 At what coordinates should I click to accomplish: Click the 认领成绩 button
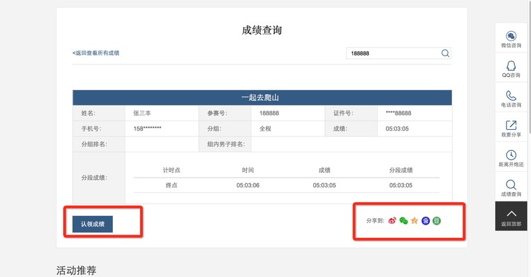tap(93, 224)
